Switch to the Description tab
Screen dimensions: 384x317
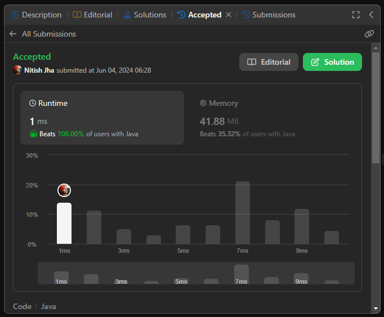37,15
